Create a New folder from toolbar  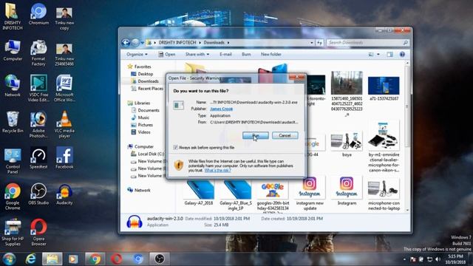(271, 54)
